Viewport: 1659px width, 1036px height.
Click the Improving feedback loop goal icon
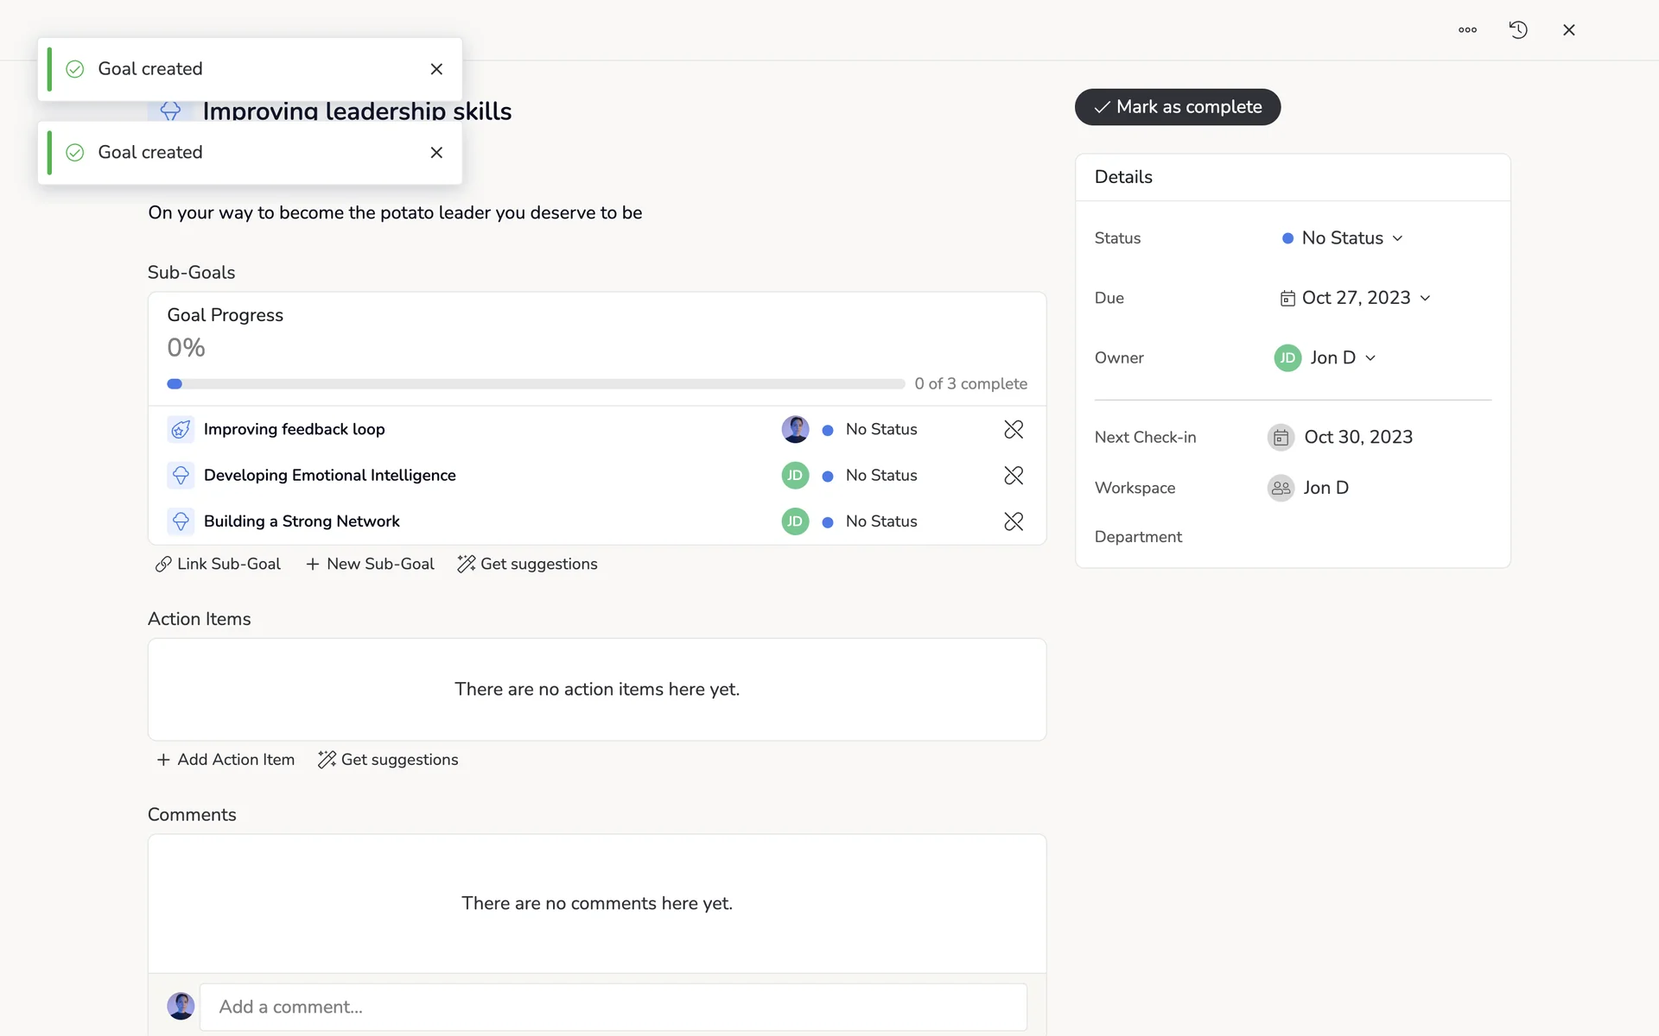pos(181,429)
